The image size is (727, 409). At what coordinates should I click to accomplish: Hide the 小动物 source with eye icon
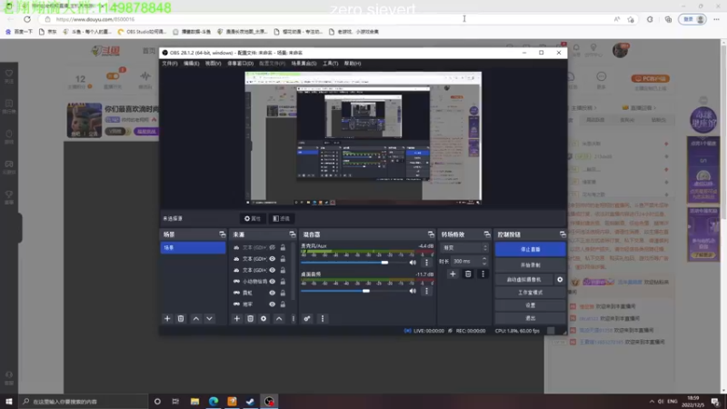point(272,282)
